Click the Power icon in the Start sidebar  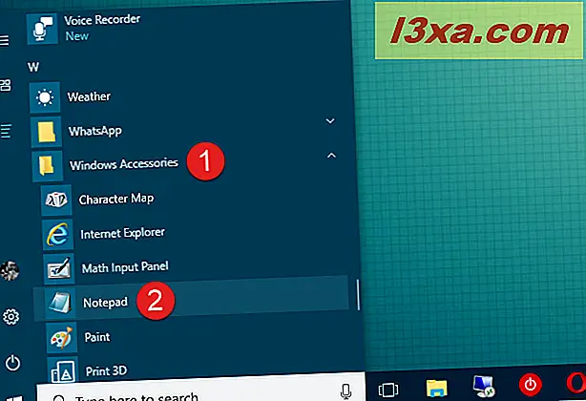(12, 363)
